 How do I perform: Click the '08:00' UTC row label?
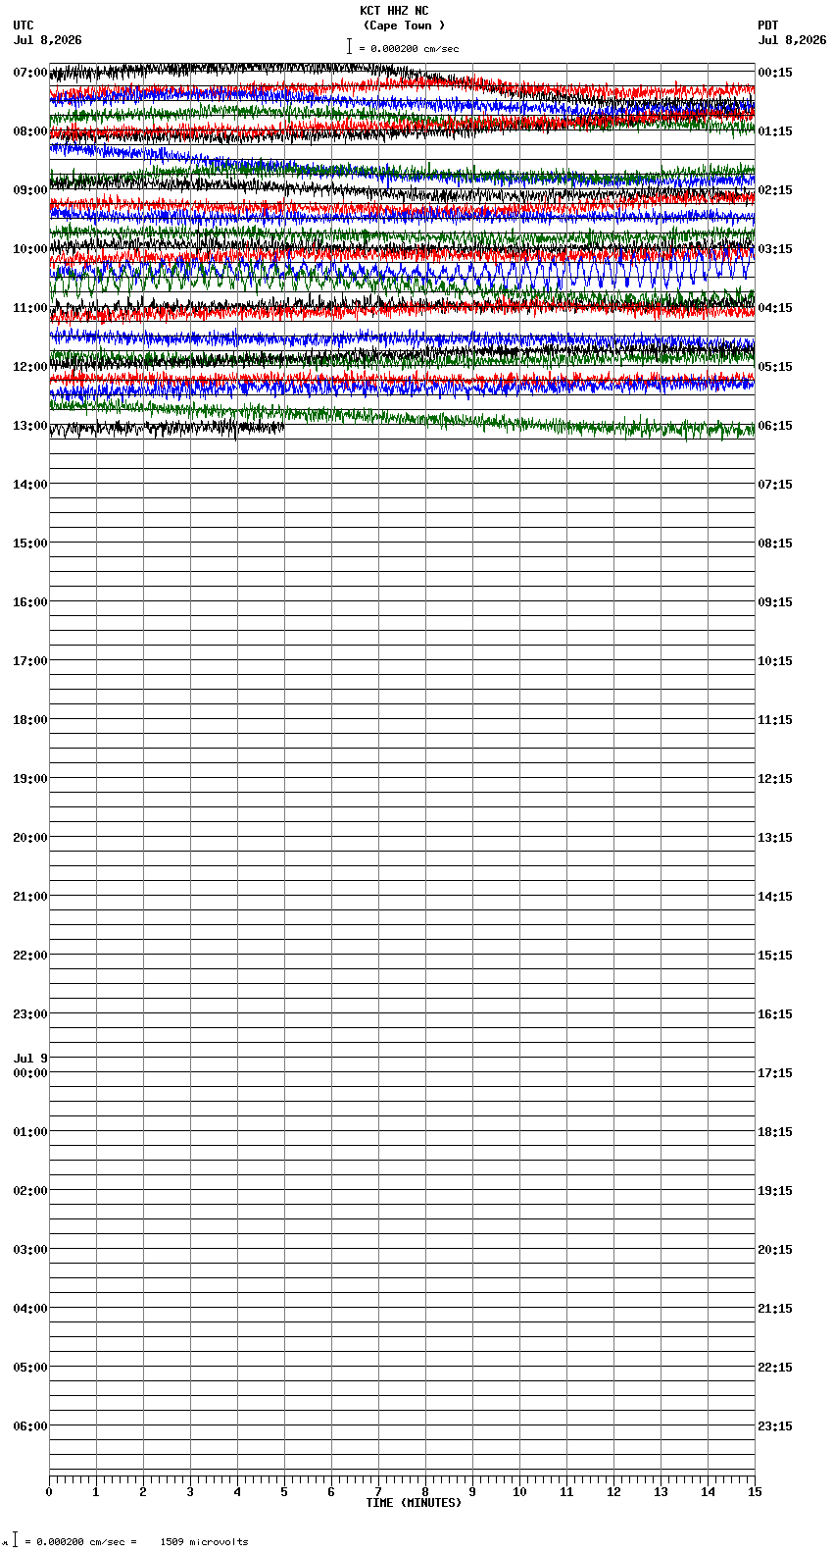tap(30, 131)
